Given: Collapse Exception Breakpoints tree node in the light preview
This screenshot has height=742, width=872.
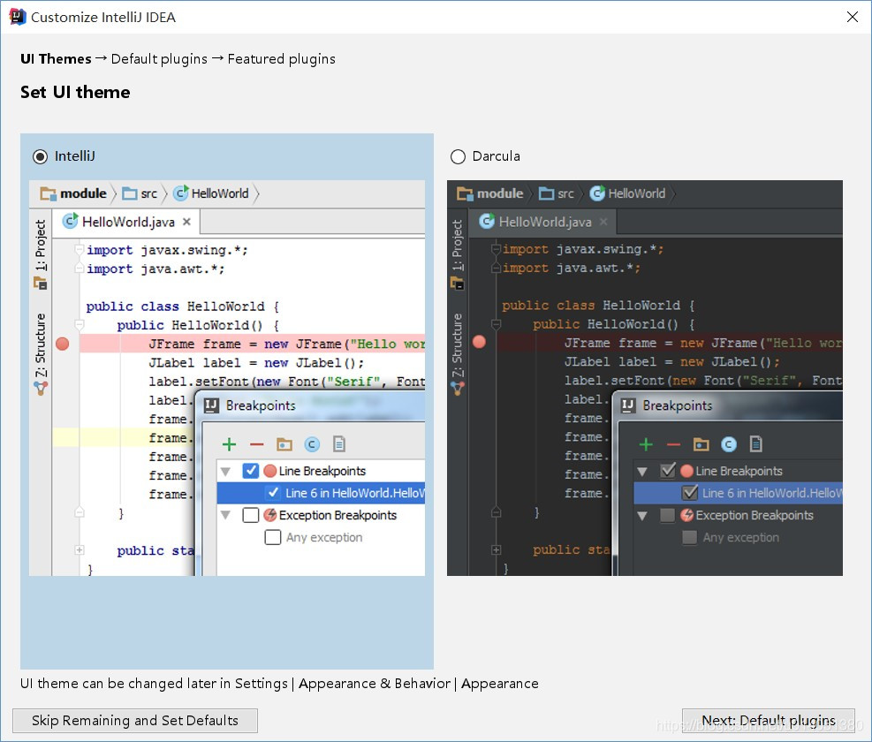Looking at the screenshot, I should [226, 515].
